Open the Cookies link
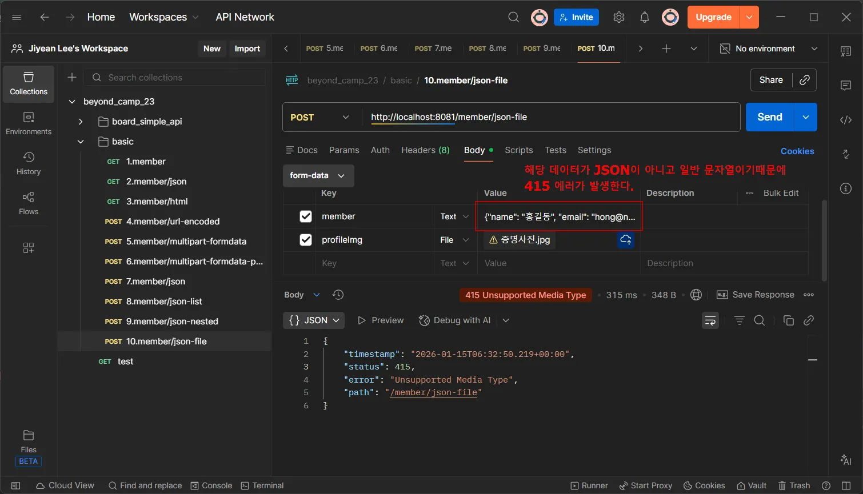Screen dimensions: 863x494 tap(797, 151)
